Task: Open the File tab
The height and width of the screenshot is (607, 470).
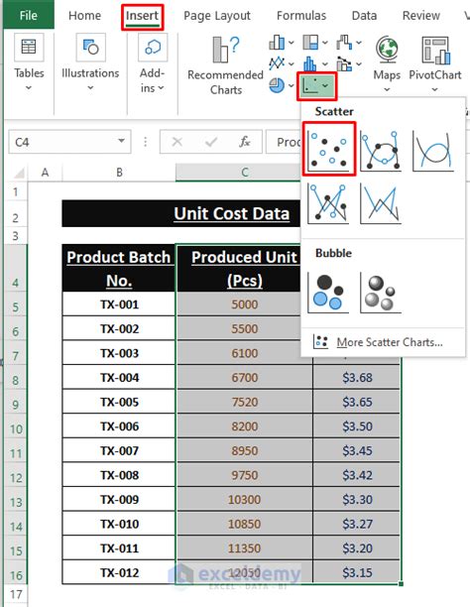Action: tap(29, 15)
